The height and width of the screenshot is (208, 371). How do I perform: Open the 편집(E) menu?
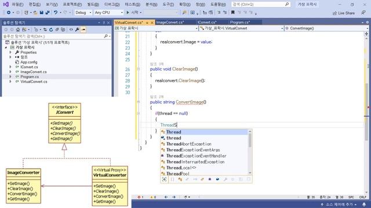click(35, 5)
